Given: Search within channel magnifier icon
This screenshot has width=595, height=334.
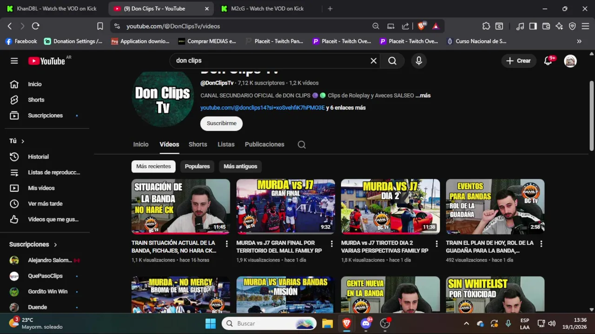Looking at the screenshot, I should pos(302,145).
